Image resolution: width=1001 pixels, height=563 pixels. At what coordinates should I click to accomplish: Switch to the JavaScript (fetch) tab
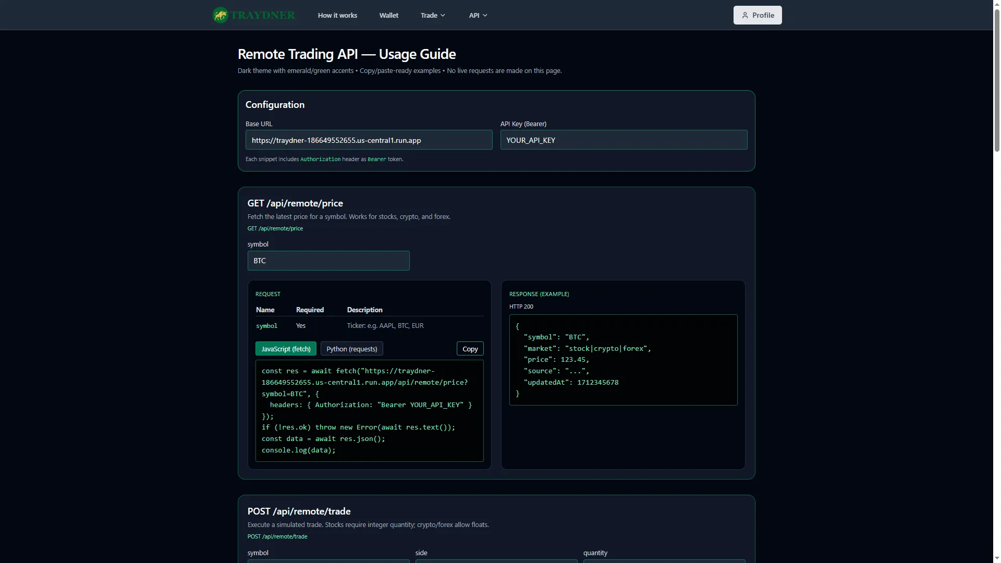coord(286,349)
